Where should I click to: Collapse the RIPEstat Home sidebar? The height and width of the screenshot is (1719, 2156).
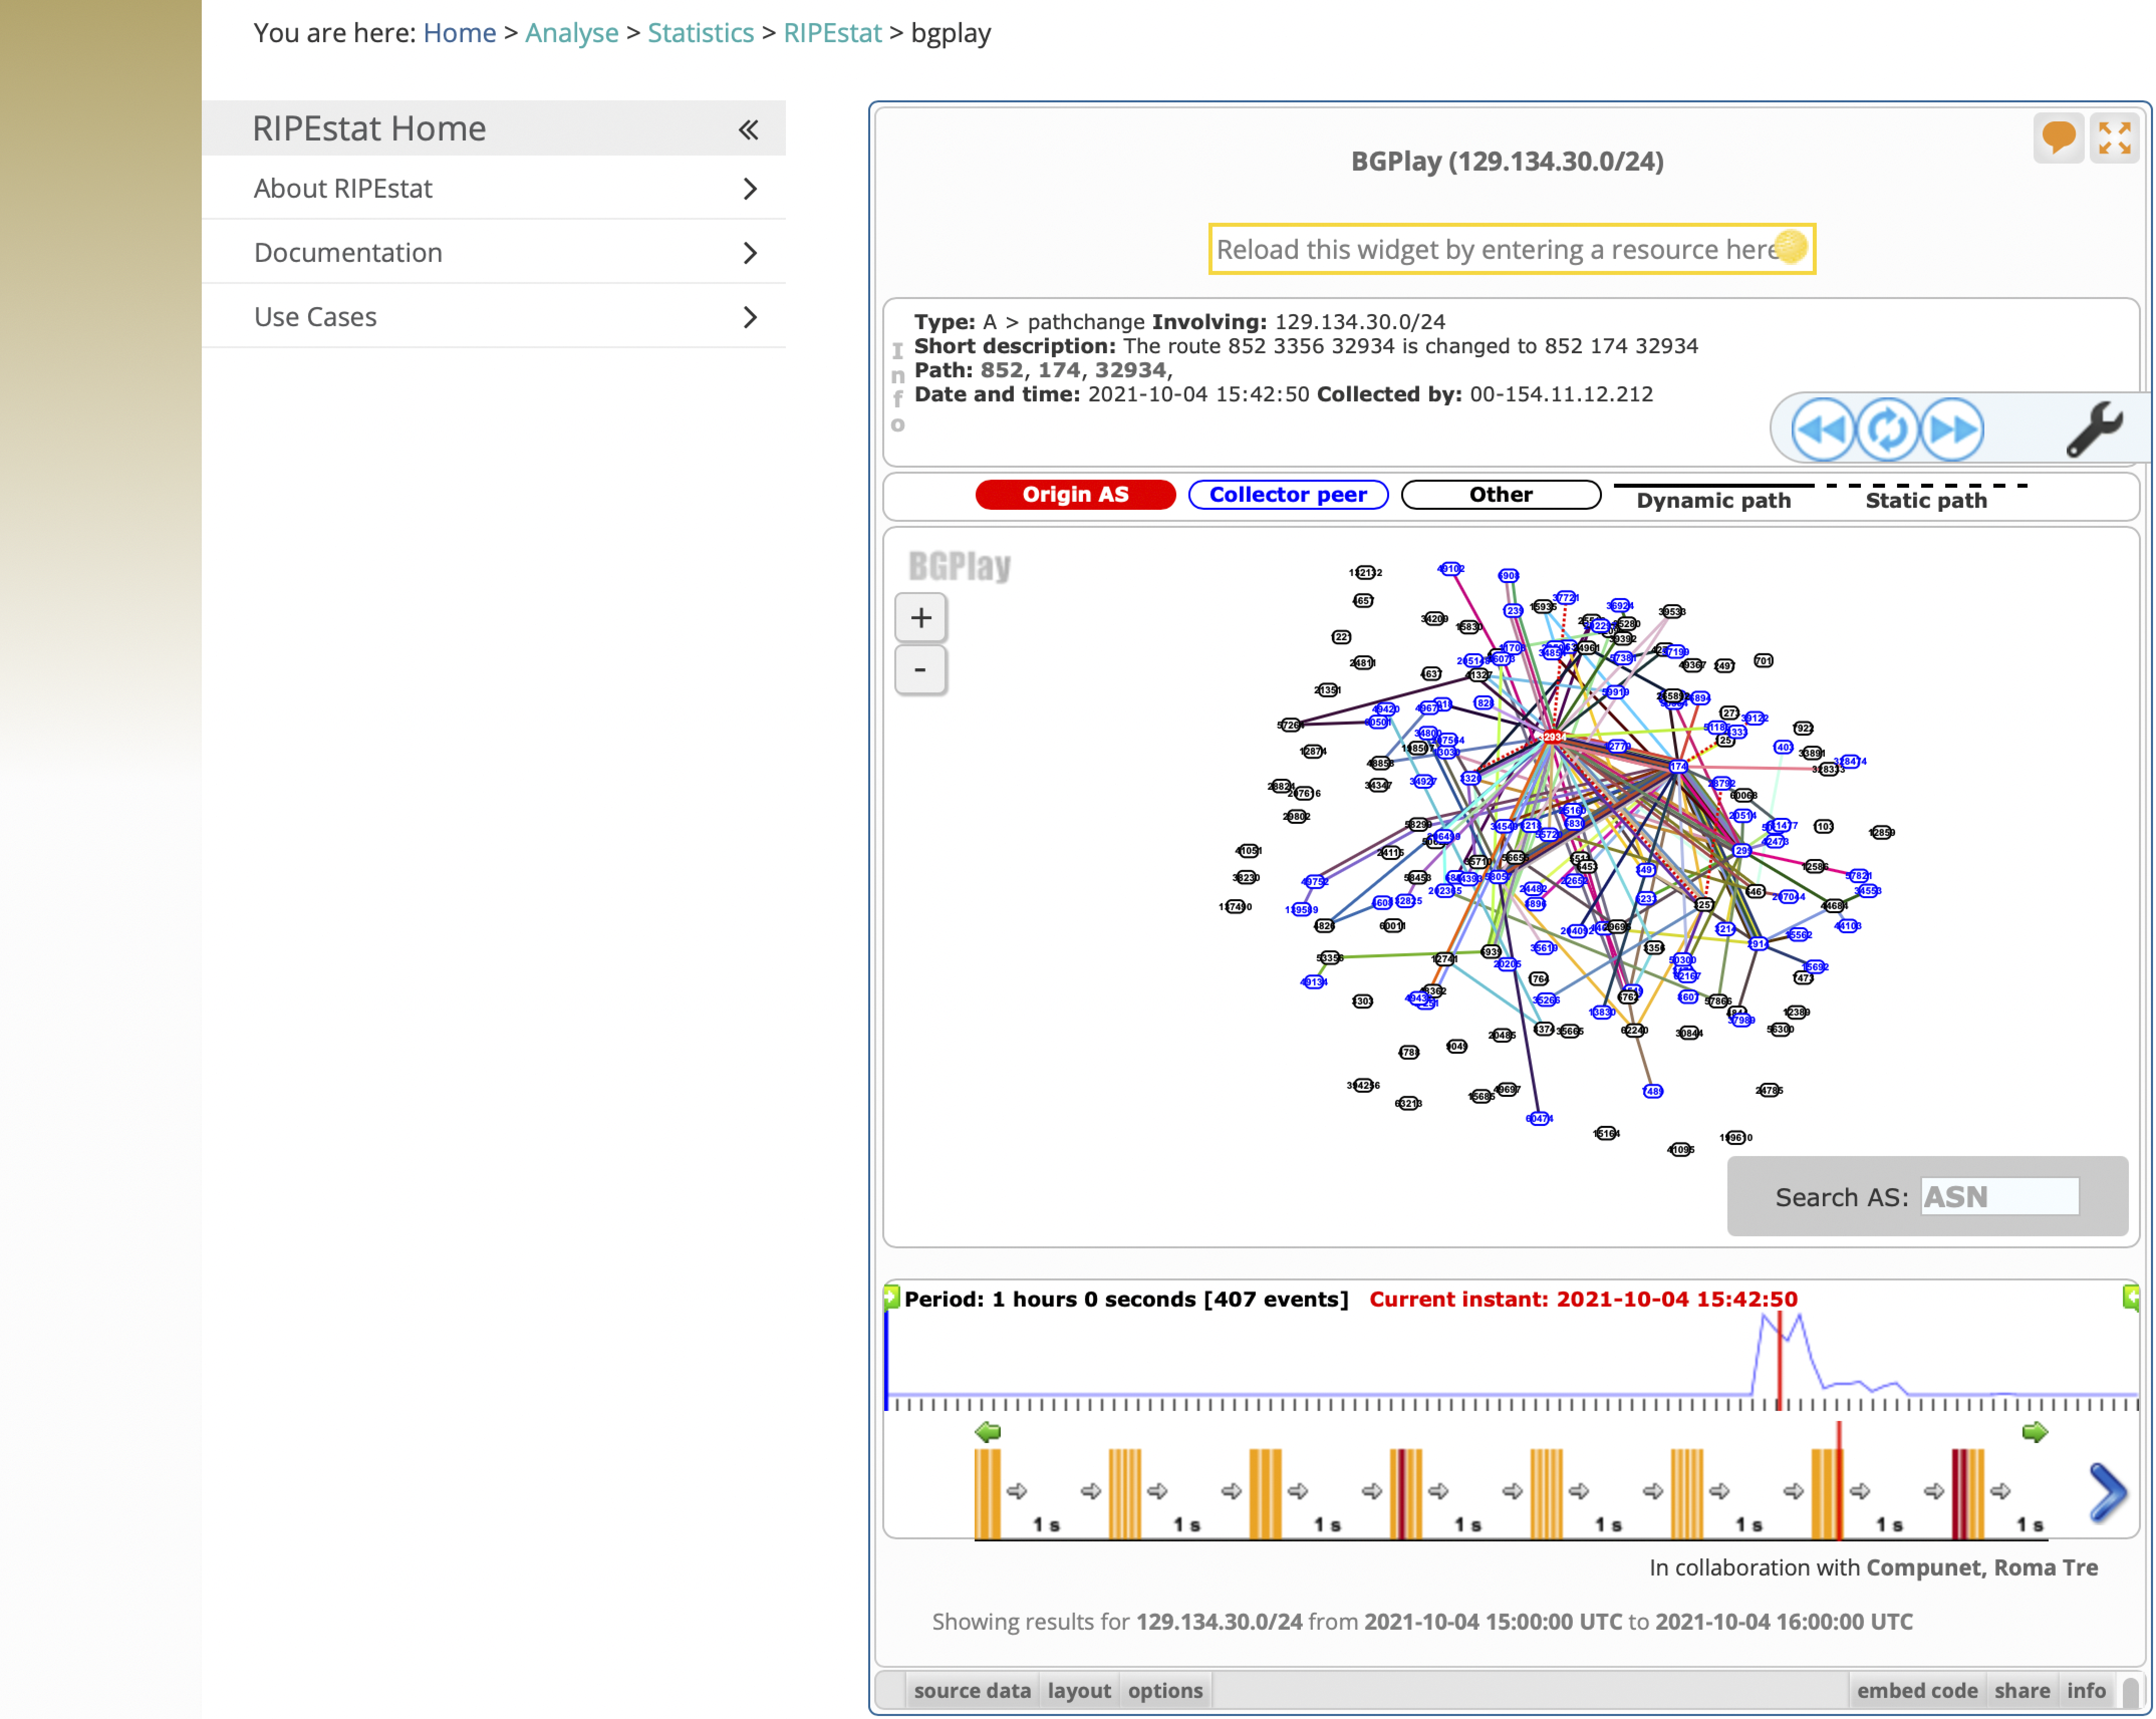(748, 129)
